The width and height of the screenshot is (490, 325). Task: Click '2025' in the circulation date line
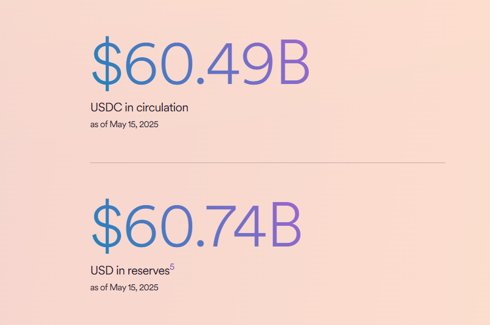[156, 124]
